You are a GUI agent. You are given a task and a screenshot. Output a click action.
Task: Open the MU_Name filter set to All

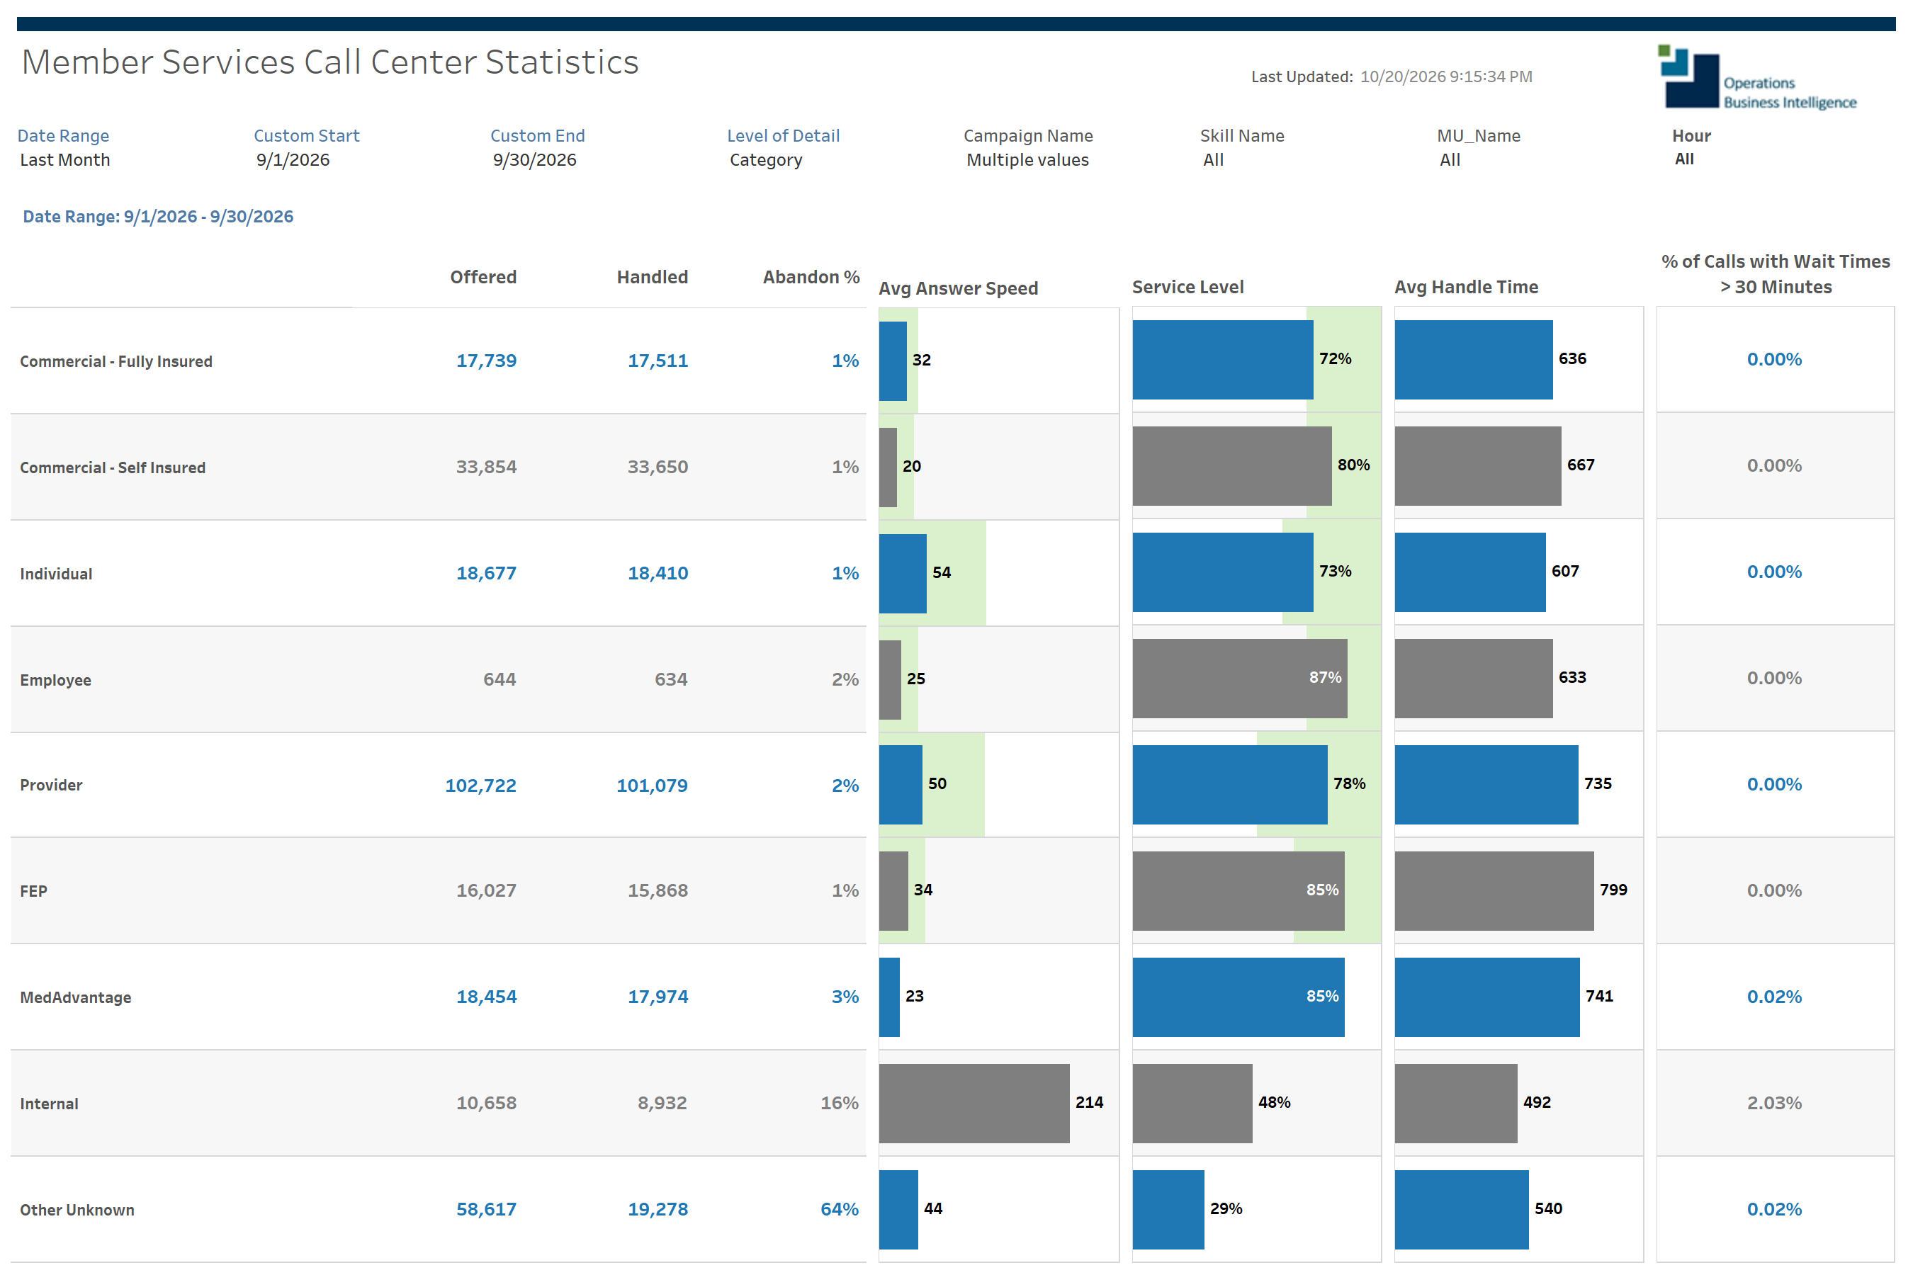coord(1450,160)
